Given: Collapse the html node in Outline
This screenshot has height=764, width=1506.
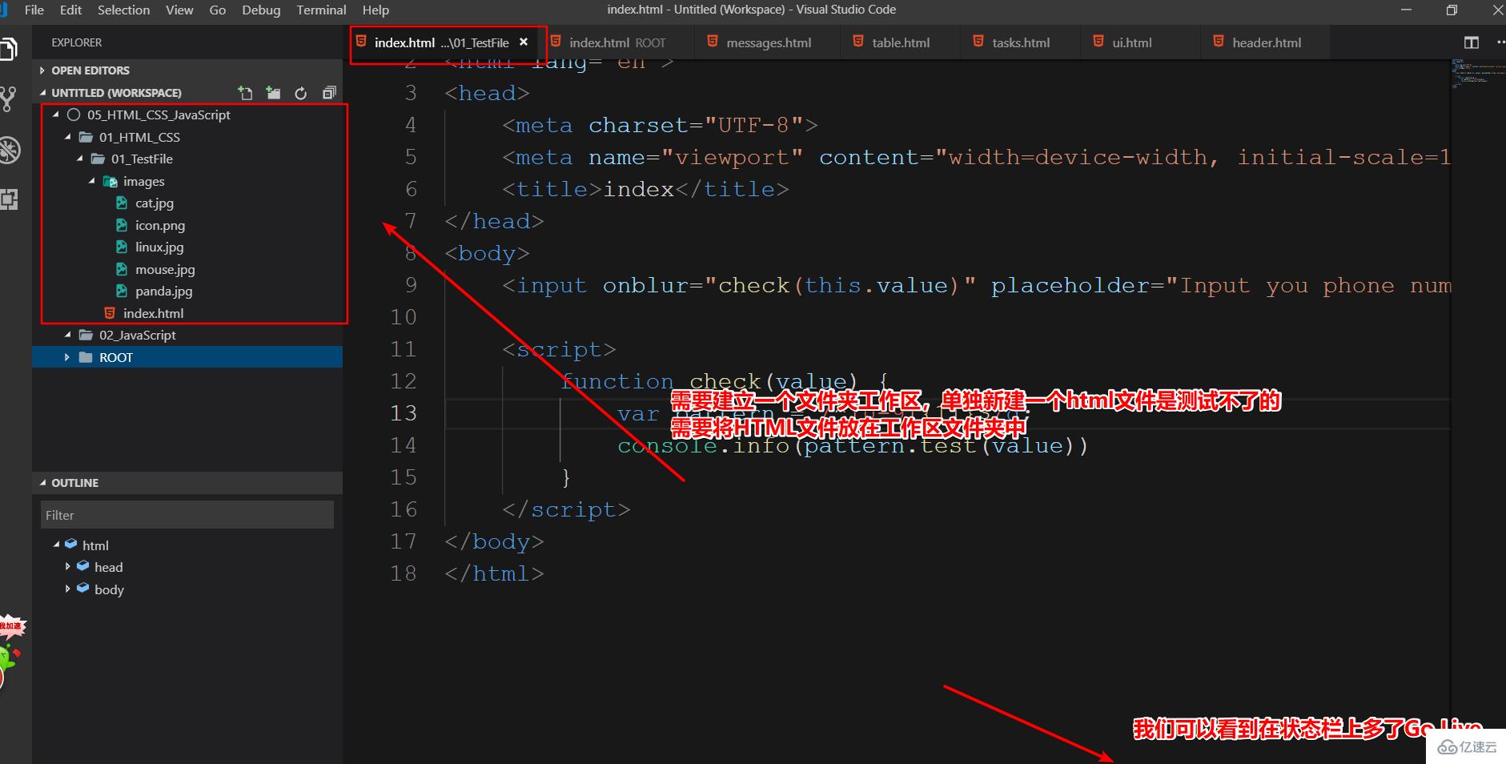Looking at the screenshot, I should click(x=57, y=545).
